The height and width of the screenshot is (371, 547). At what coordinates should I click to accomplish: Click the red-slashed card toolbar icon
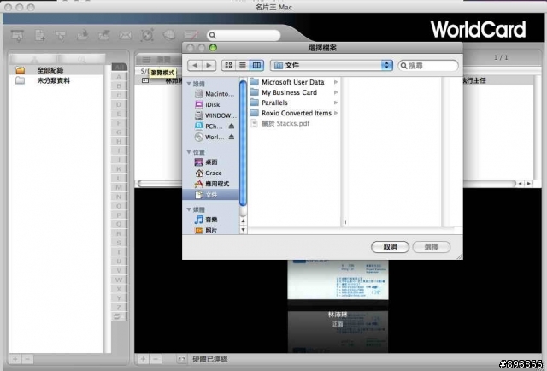pos(191,35)
